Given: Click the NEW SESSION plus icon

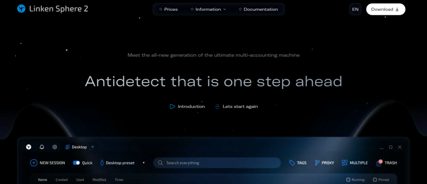Looking at the screenshot, I should pyautogui.click(x=34, y=163).
